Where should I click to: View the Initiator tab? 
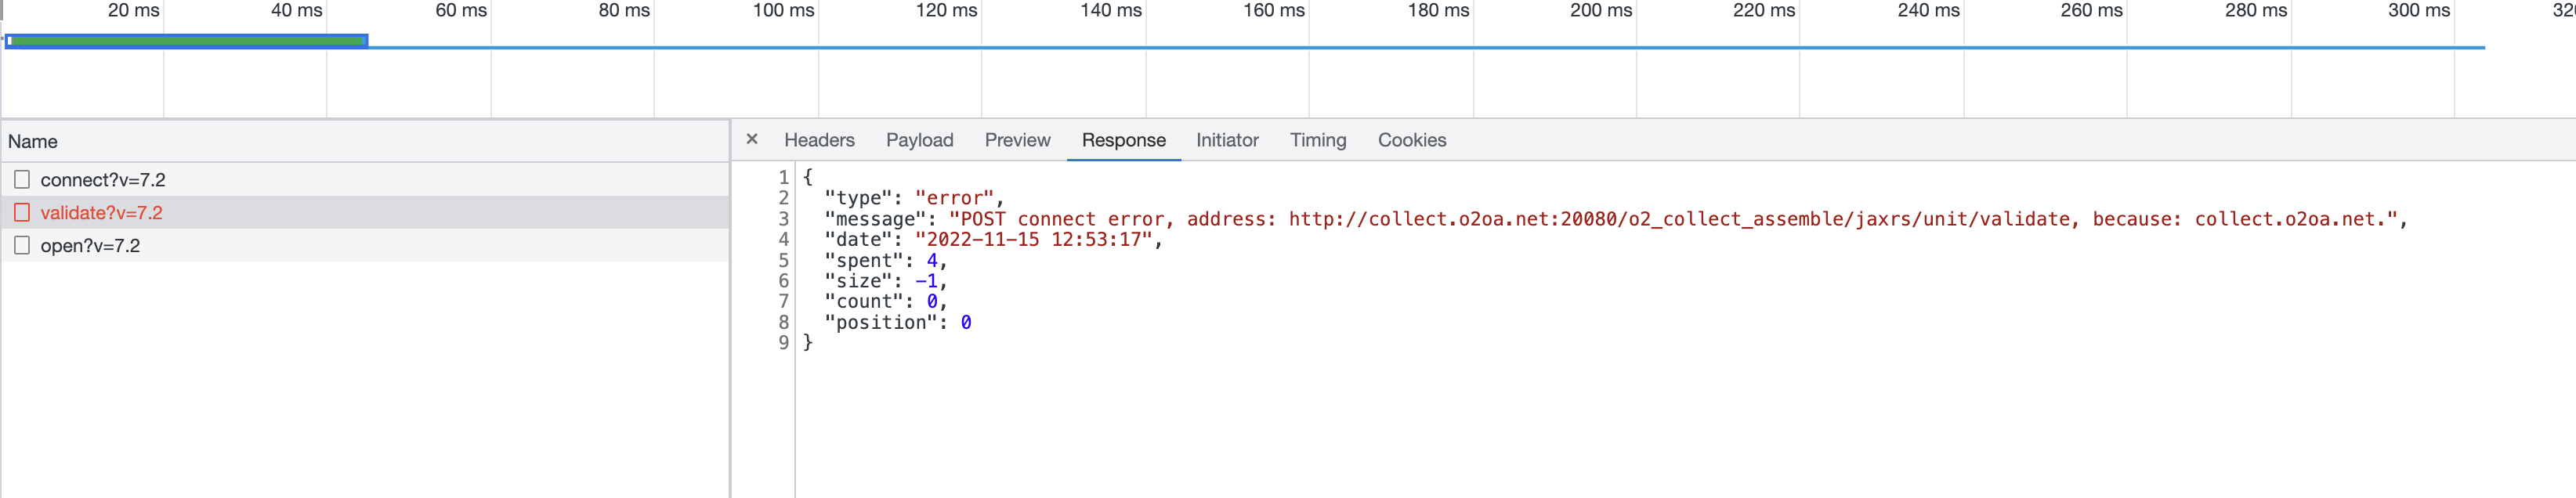(x=1227, y=141)
